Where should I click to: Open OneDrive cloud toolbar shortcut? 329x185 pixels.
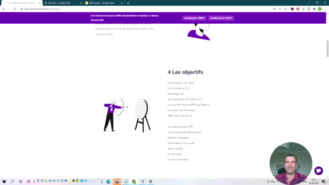click(66, 181)
